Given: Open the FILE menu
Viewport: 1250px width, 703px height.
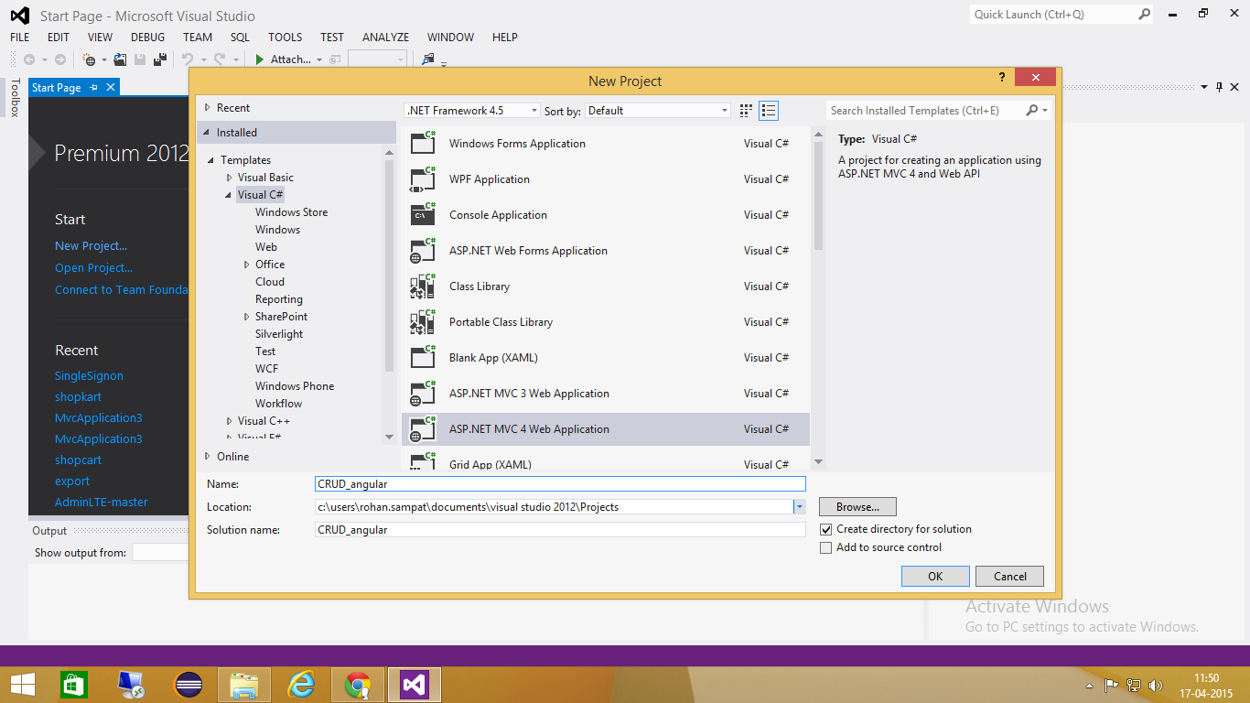Looking at the screenshot, I should (x=20, y=38).
